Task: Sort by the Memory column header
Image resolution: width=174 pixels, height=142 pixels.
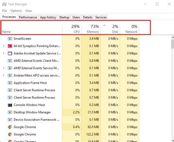Action: tap(91, 29)
